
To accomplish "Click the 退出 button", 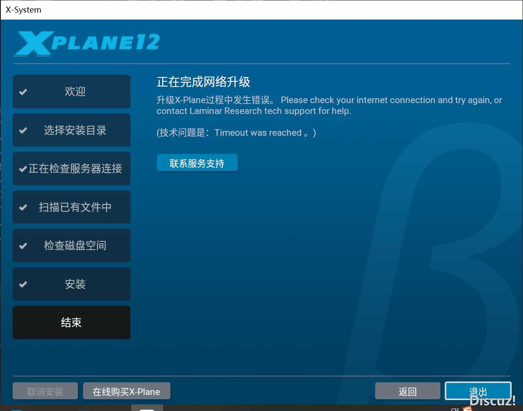I will coord(478,391).
